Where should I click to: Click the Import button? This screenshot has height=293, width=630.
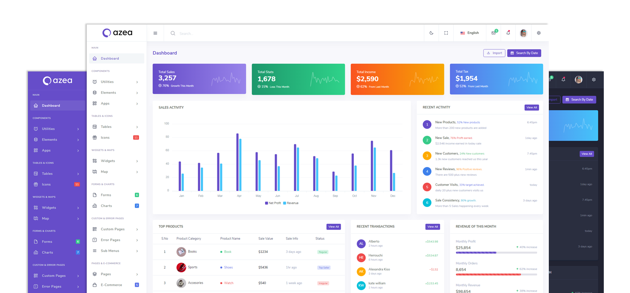tap(494, 53)
